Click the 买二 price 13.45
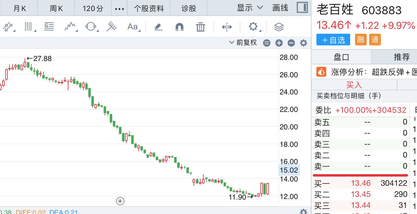417x214 pixels. point(361,194)
